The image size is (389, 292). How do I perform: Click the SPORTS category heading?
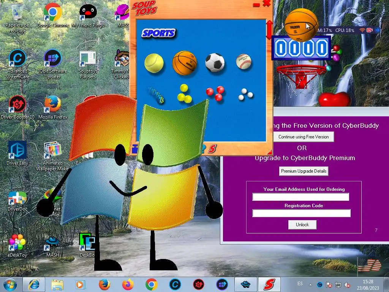click(158, 33)
